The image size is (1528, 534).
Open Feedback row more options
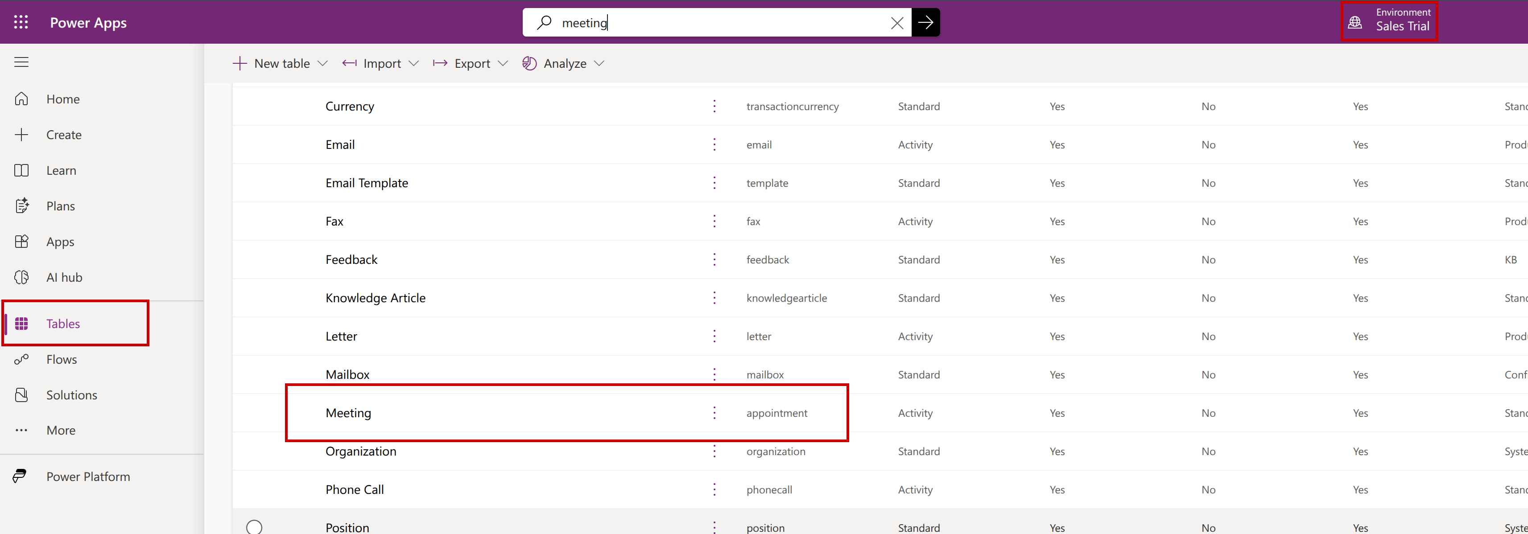[714, 259]
